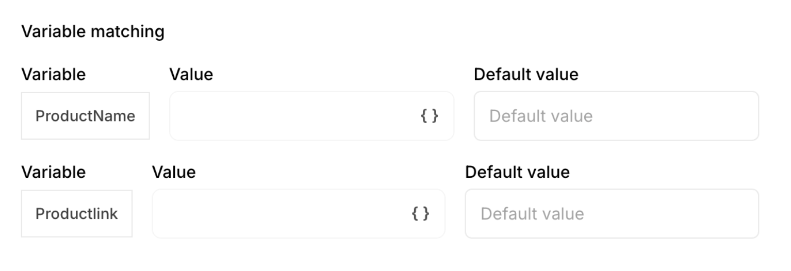
Task: Click the Variable label above Productlink
Action: coord(53,172)
